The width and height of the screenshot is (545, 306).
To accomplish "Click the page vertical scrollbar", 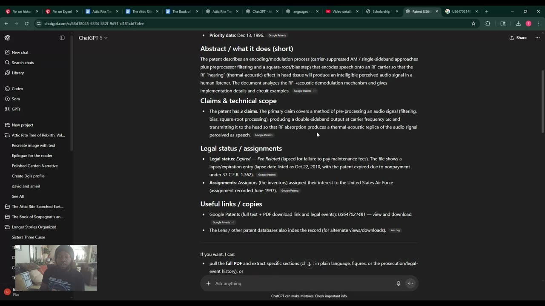I will [542, 102].
